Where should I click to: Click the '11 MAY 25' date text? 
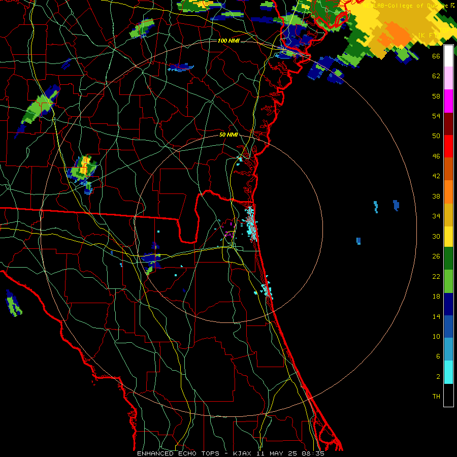(277, 453)
